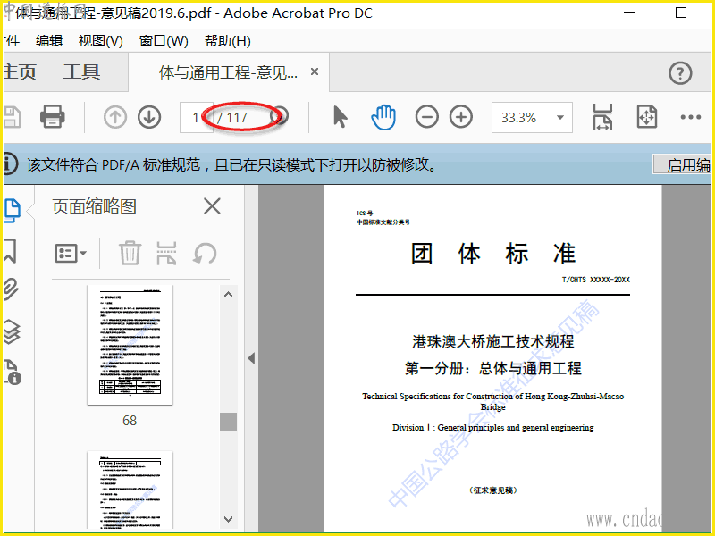
Task: Switch to the 主页 tab
Action: click(x=20, y=72)
